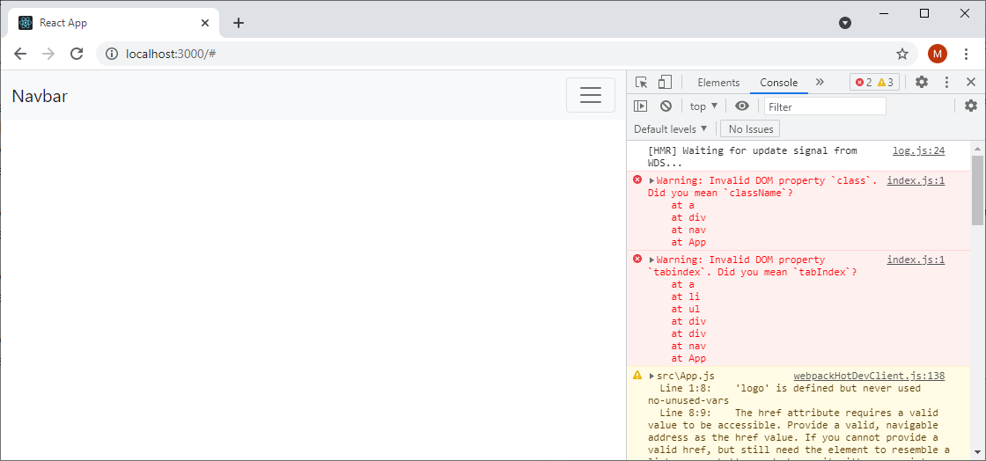Image resolution: width=986 pixels, height=461 pixels.
Task: Reload the localhost page
Action: (77, 54)
